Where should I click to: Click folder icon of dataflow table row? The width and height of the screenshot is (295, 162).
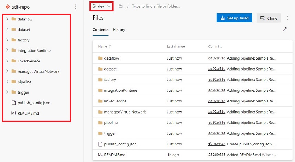100,58
